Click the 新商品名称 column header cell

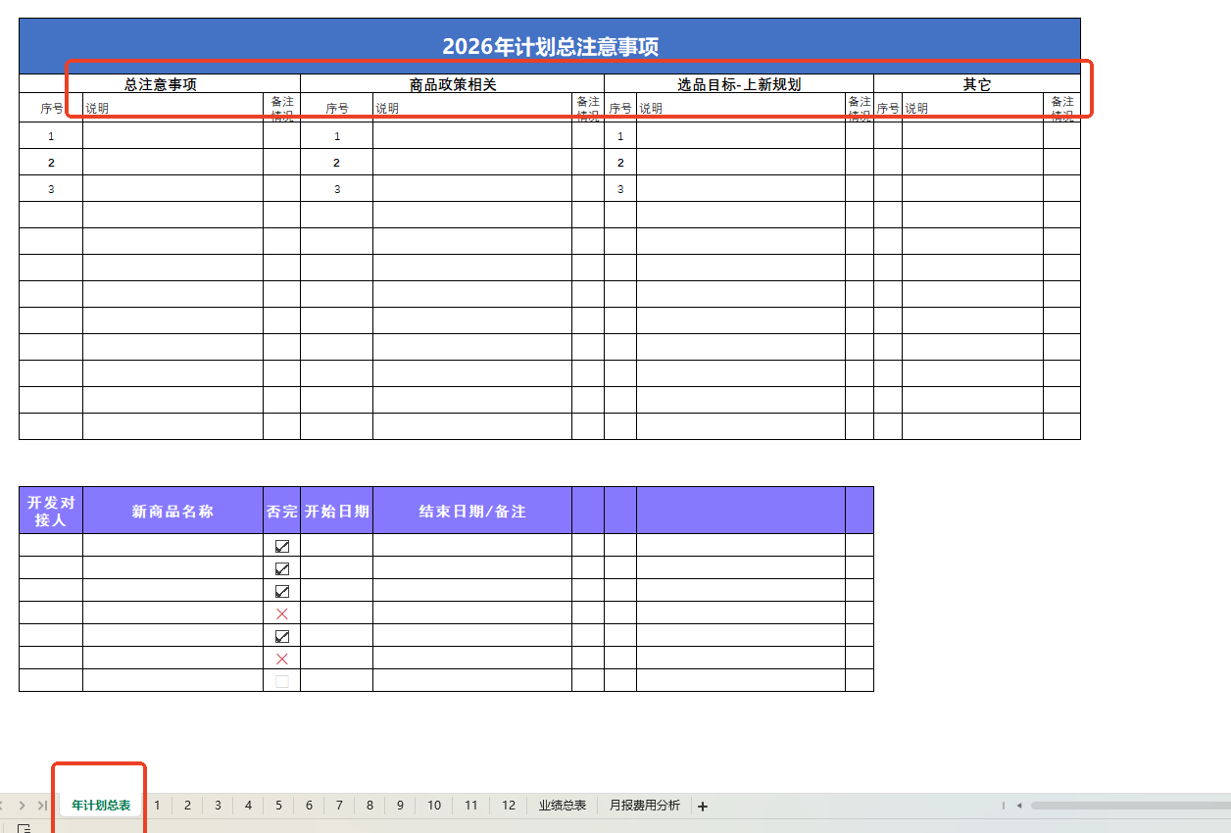(x=172, y=511)
